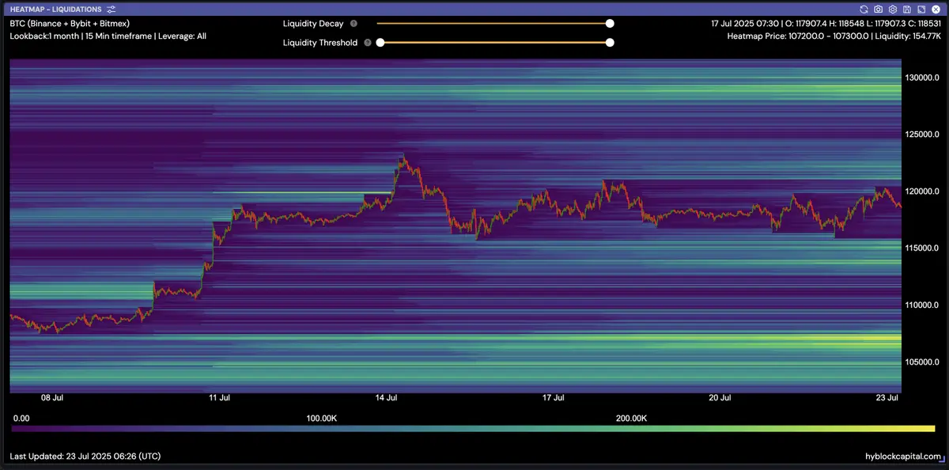This screenshot has height=470, width=949.
Task: Click the resize grip at widget corner
Action: click(942, 460)
